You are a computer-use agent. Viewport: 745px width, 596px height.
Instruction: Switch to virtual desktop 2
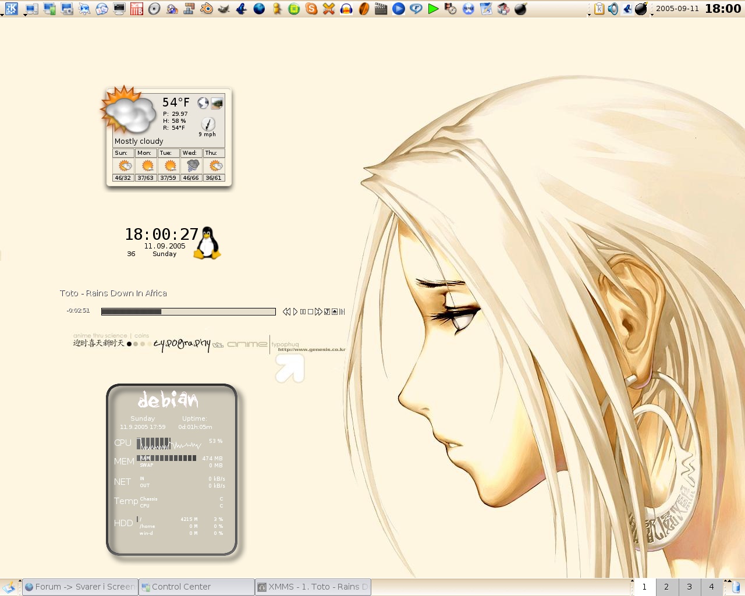coord(666,587)
